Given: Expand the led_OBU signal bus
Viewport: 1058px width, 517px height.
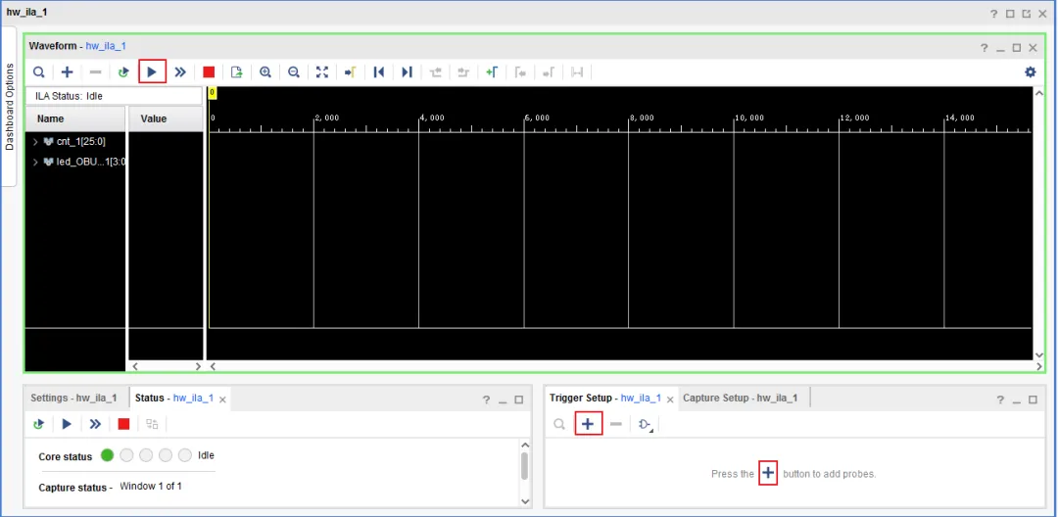Looking at the screenshot, I should [x=36, y=162].
